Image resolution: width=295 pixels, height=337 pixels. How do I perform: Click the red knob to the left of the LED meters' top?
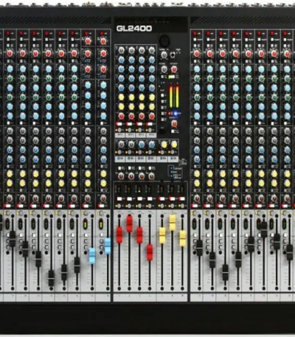(174, 69)
